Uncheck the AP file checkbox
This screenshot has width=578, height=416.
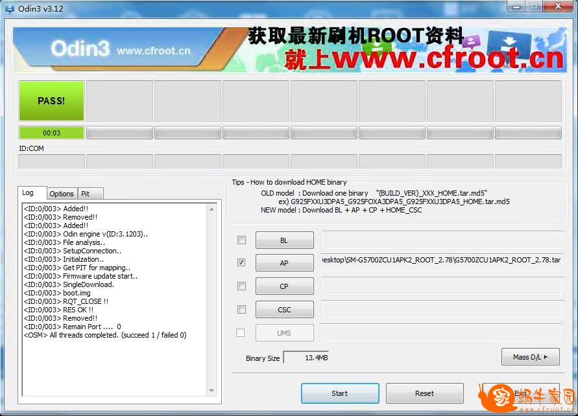point(241,262)
